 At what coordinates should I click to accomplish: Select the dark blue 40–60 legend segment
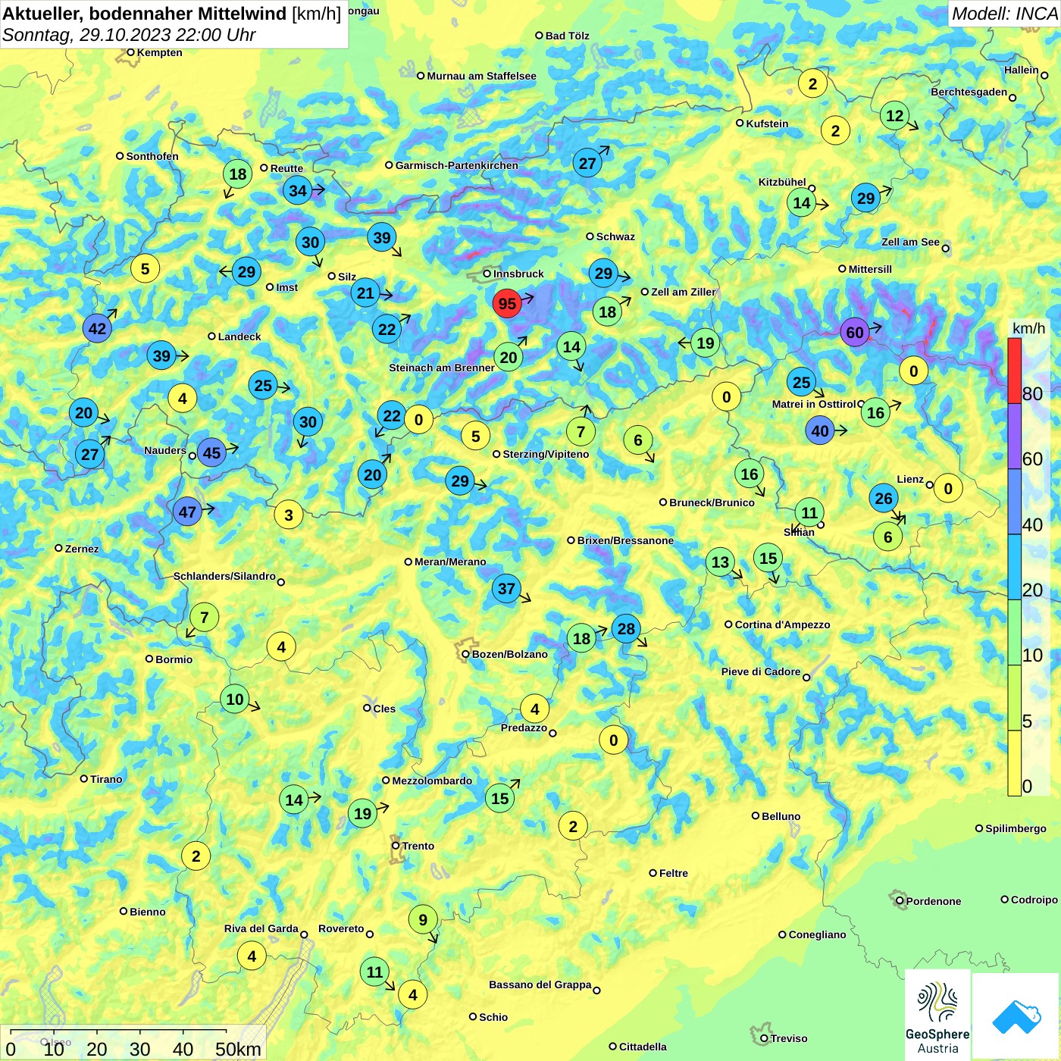click(x=1015, y=502)
